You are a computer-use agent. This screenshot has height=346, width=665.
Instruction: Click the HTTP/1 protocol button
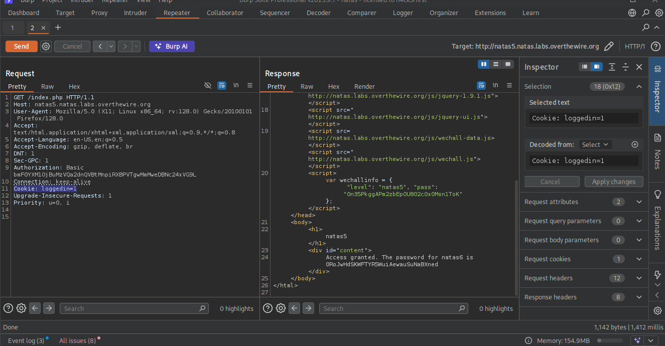(635, 46)
